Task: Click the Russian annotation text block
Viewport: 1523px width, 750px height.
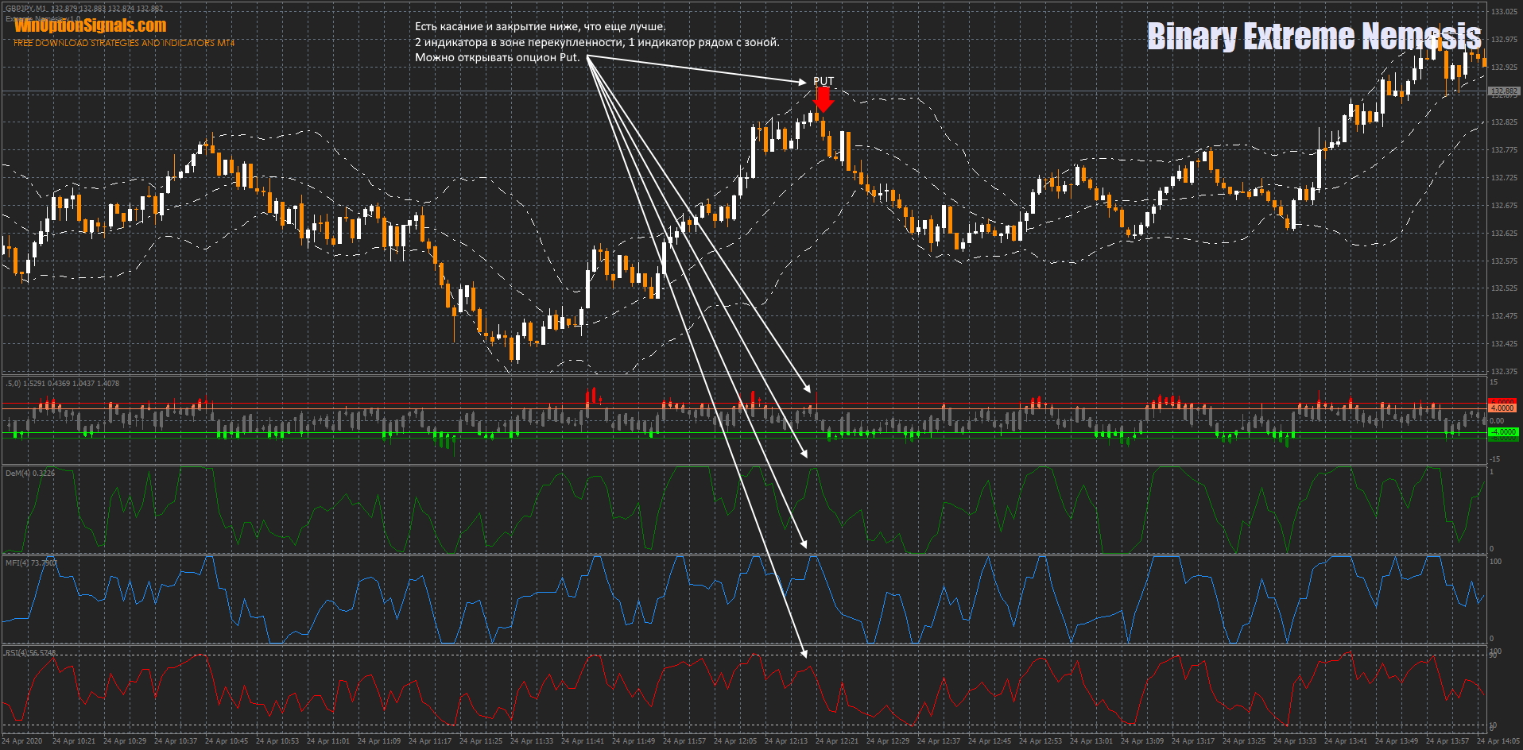Action: (x=596, y=42)
